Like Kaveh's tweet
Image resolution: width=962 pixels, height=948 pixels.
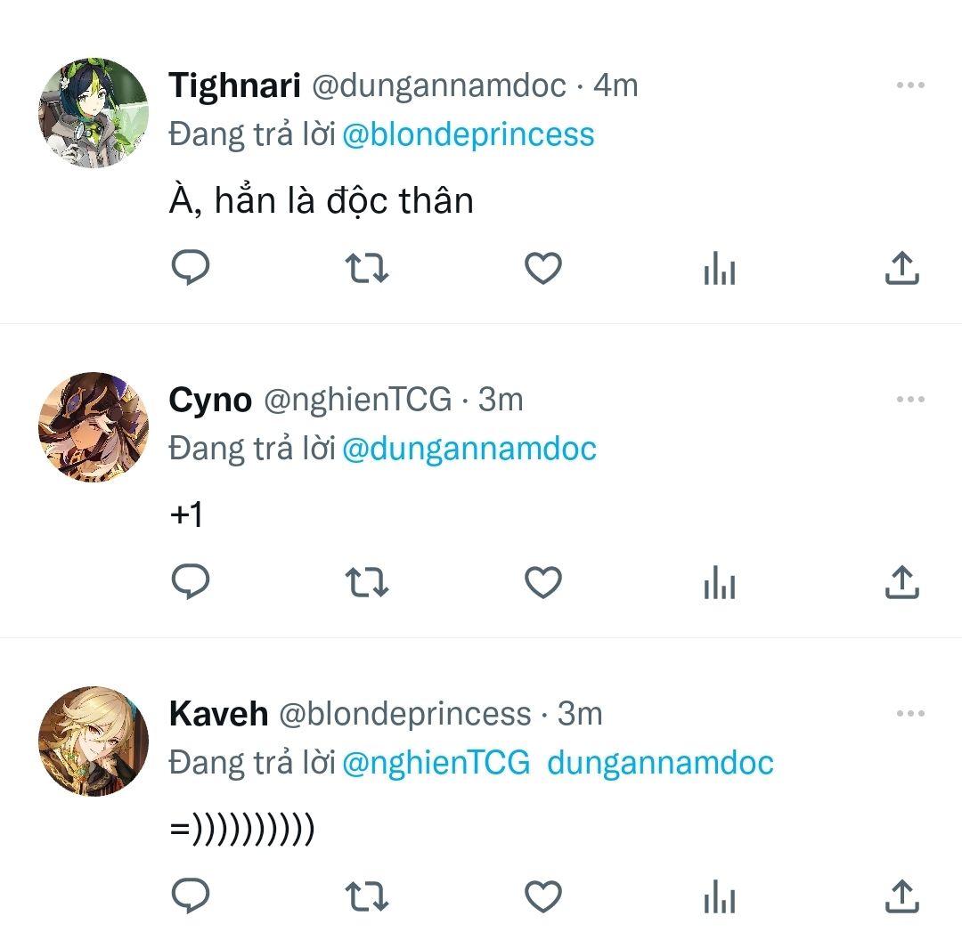pyautogui.click(x=542, y=896)
